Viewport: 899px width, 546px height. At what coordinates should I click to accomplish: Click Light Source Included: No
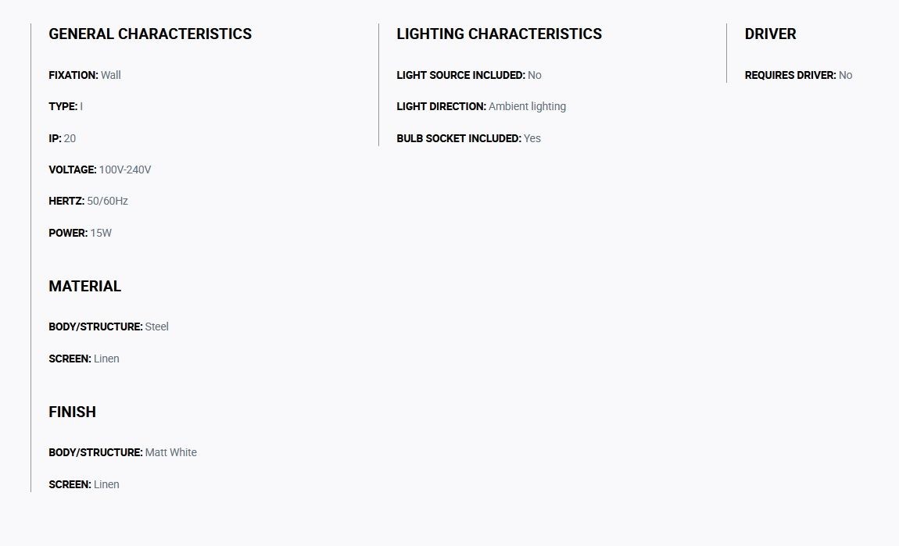[x=469, y=75]
